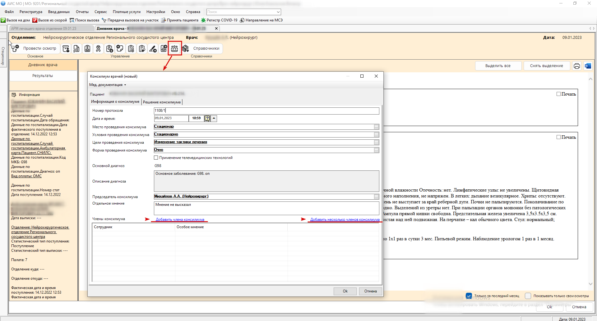Click Отмена in the consilium dialog
The width and height of the screenshot is (597, 321).
[371, 291]
